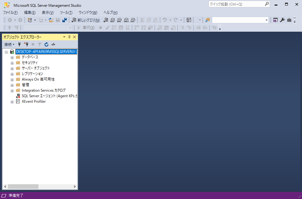Click the Undo arrow icon
302x199 pixels.
[165, 20]
